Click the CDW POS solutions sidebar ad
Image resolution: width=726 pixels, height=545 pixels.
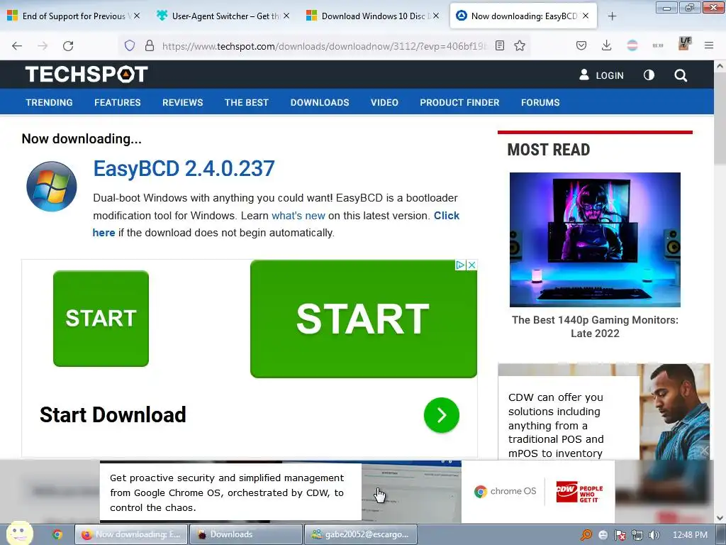click(x=604, y=412)
